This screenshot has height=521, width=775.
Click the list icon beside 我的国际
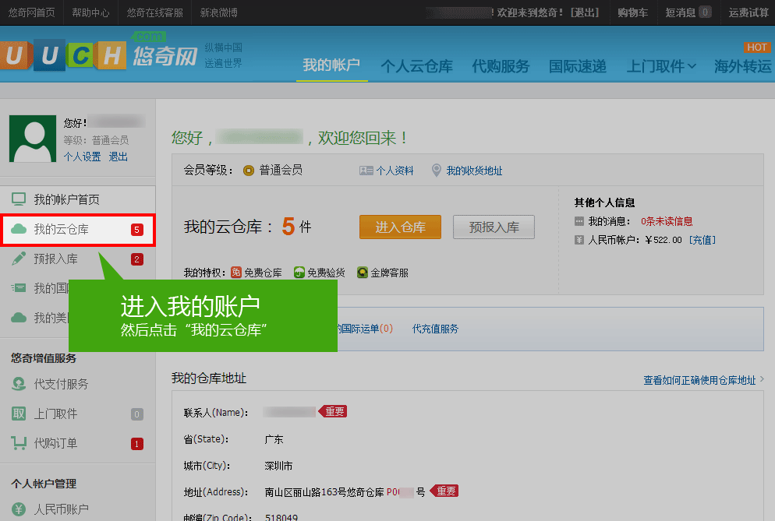[x=19, y=287]
